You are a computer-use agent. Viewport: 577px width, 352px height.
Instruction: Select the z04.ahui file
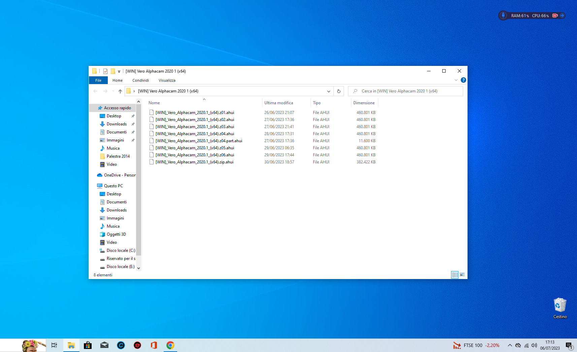pyautogui.click(x=195, y=134)
